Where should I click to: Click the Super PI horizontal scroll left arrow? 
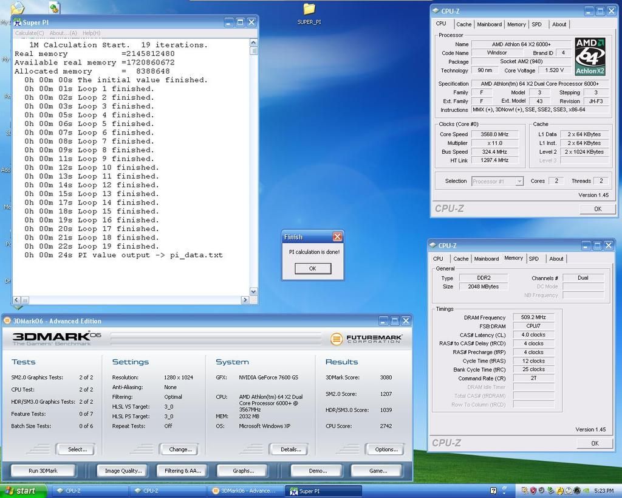pyautogui.click(x=16, y=300)
